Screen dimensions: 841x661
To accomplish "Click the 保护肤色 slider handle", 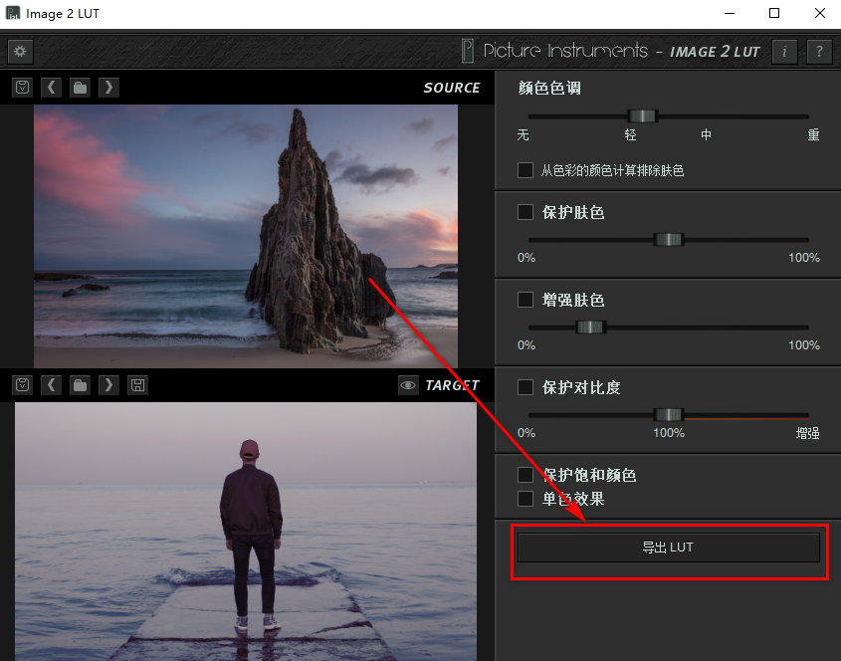I will pos(668,239).
